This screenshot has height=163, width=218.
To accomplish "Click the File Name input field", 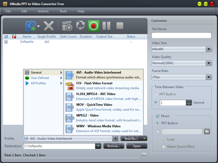I will point(181,35).
